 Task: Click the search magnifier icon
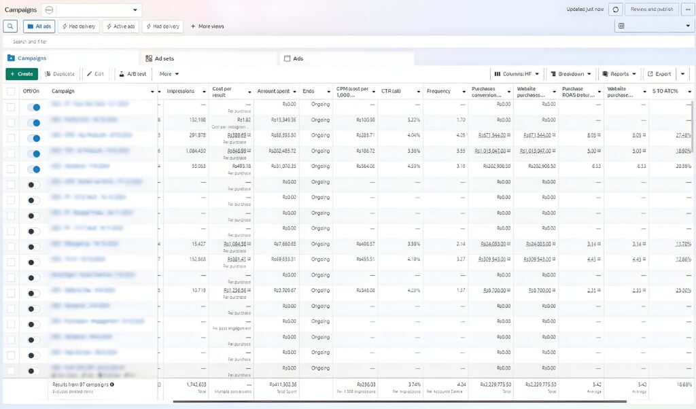(10, 26)
